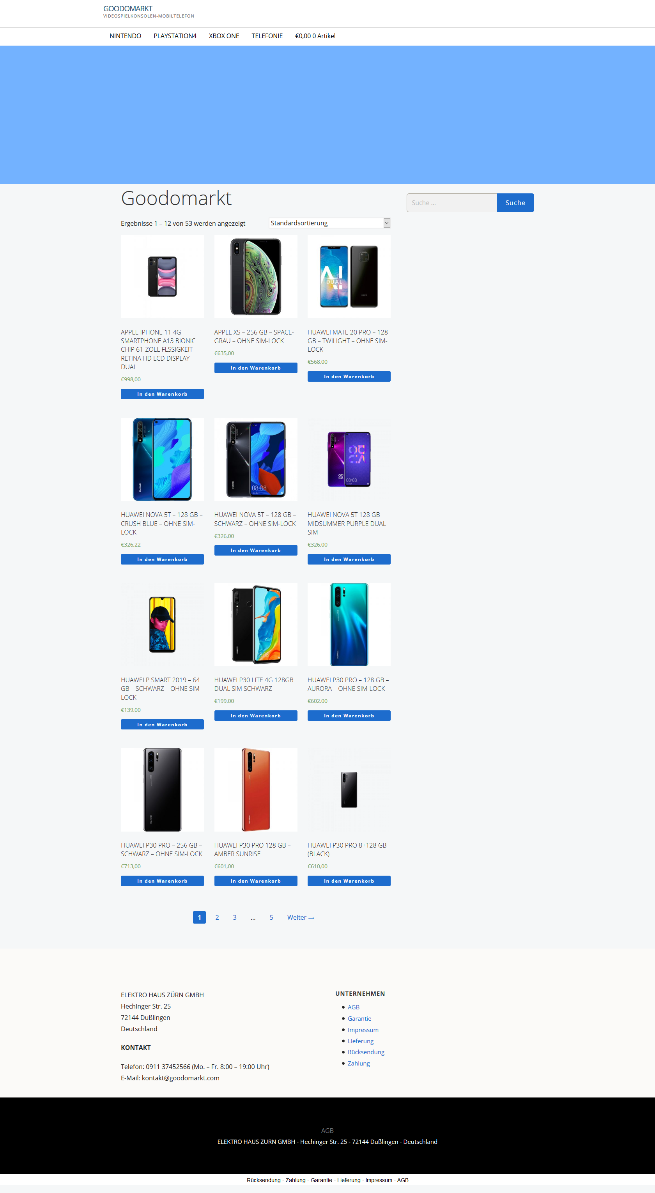Open the NINTENDO menu item
This screenshot has width=655, height=1193.
tap(125, 35)
